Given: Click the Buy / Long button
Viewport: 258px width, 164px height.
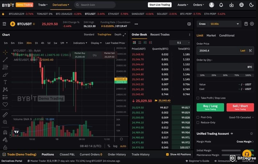Looking at the screenshot, I should pos(210,107).
